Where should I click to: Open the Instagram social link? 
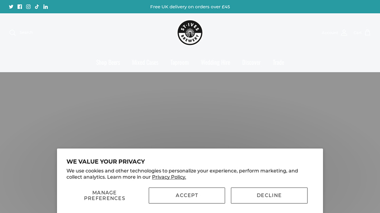tap(28, 7)
